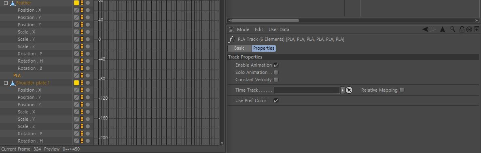Image resolution: width=481 pixels, height=153 pixels.
Task: Click the Feather object icon
Action: coord(13,3)
